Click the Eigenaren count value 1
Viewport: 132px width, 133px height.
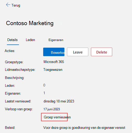coord(44,93)
